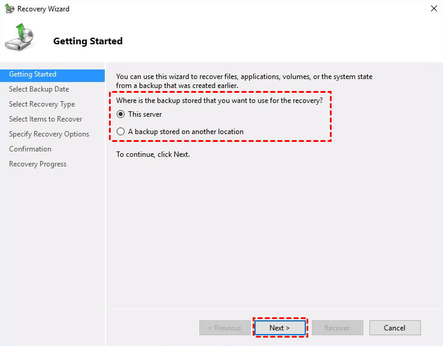Click the Recovery Wizard title bar text
Image resolution: width=443 pixels, height=346 pixels.
click(43, 9)
